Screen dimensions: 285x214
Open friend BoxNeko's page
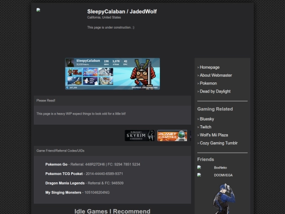click(x=220, y=168)
